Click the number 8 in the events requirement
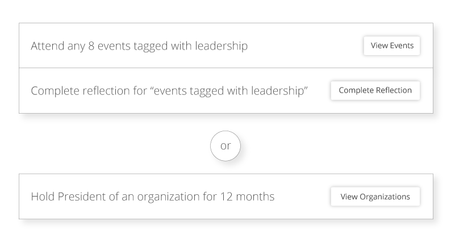This screenshot has width=451, height=242. coord(91,46)
